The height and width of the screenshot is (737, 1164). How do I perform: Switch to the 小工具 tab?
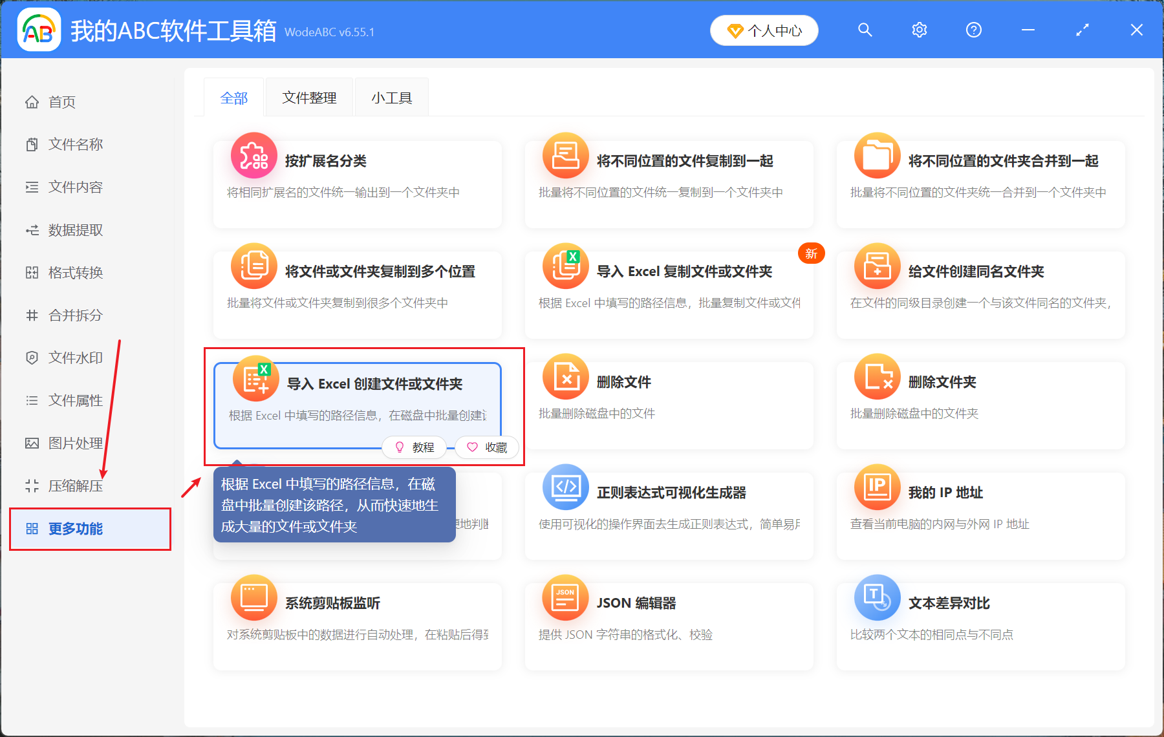391,97
